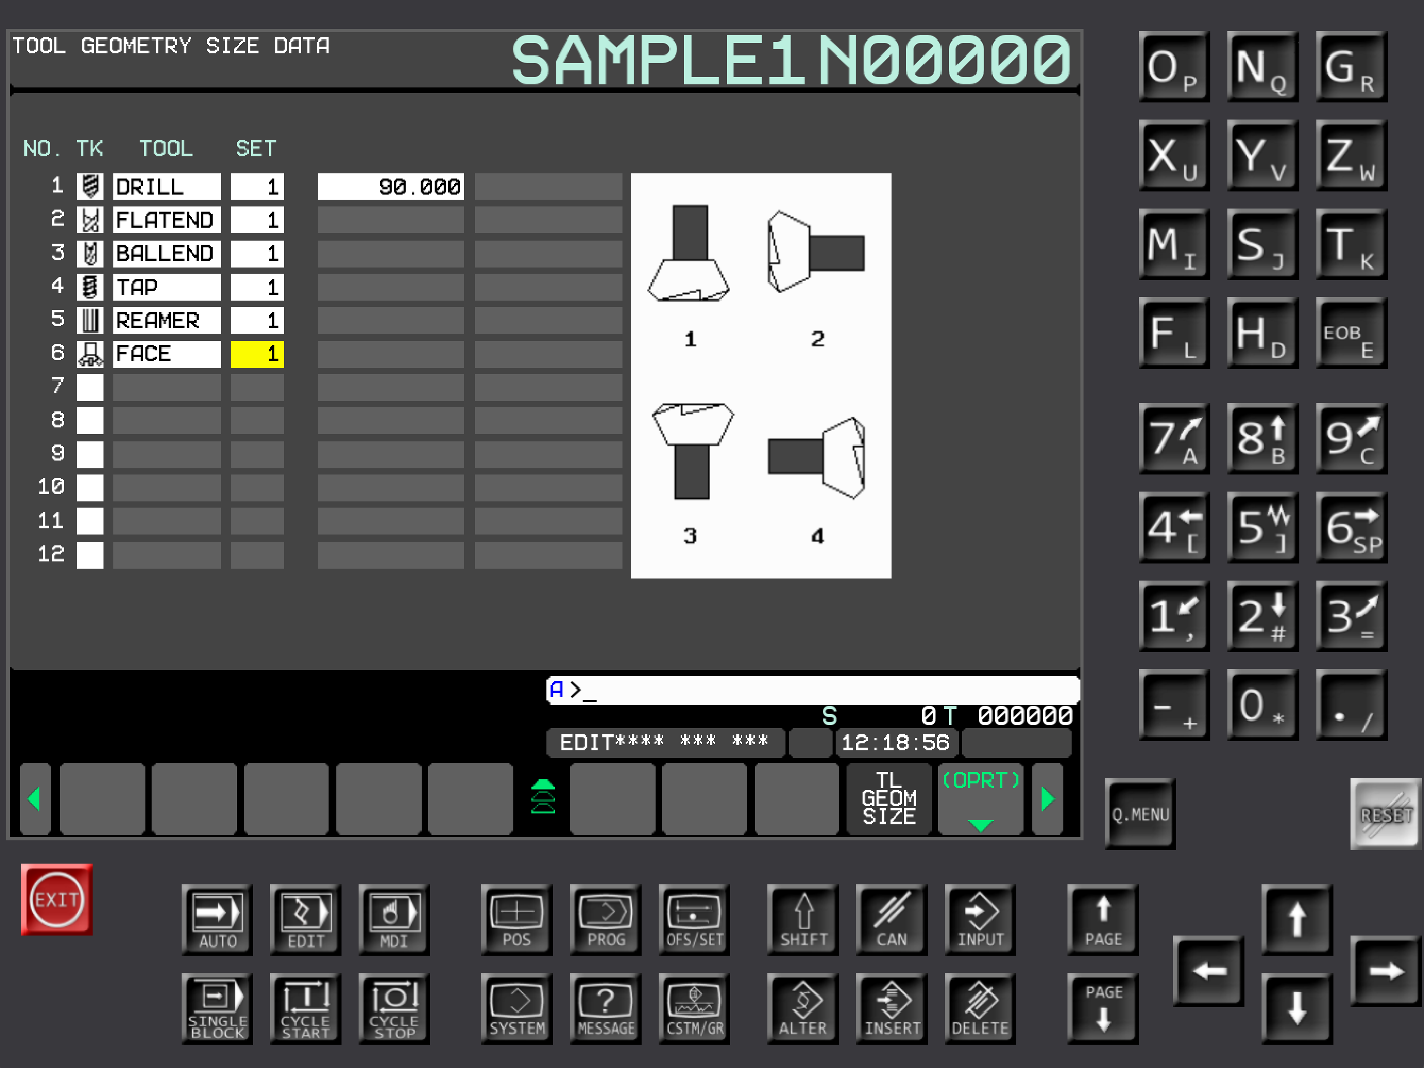
Task: Open the POS position screen
Action: click(517, 919)
